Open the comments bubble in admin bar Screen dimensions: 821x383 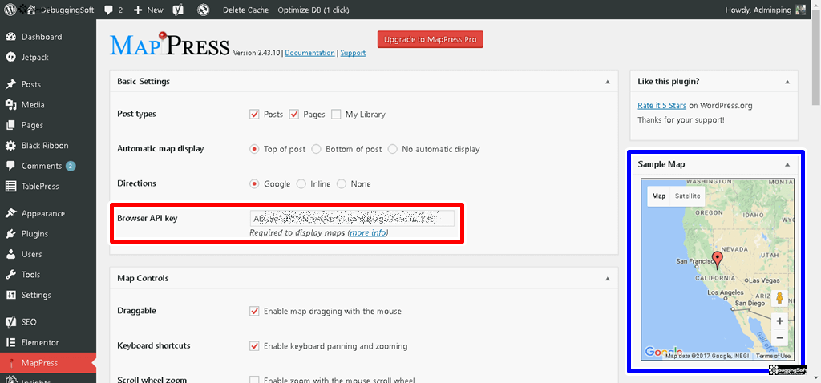pyautogui.click(x=108, y=10)
